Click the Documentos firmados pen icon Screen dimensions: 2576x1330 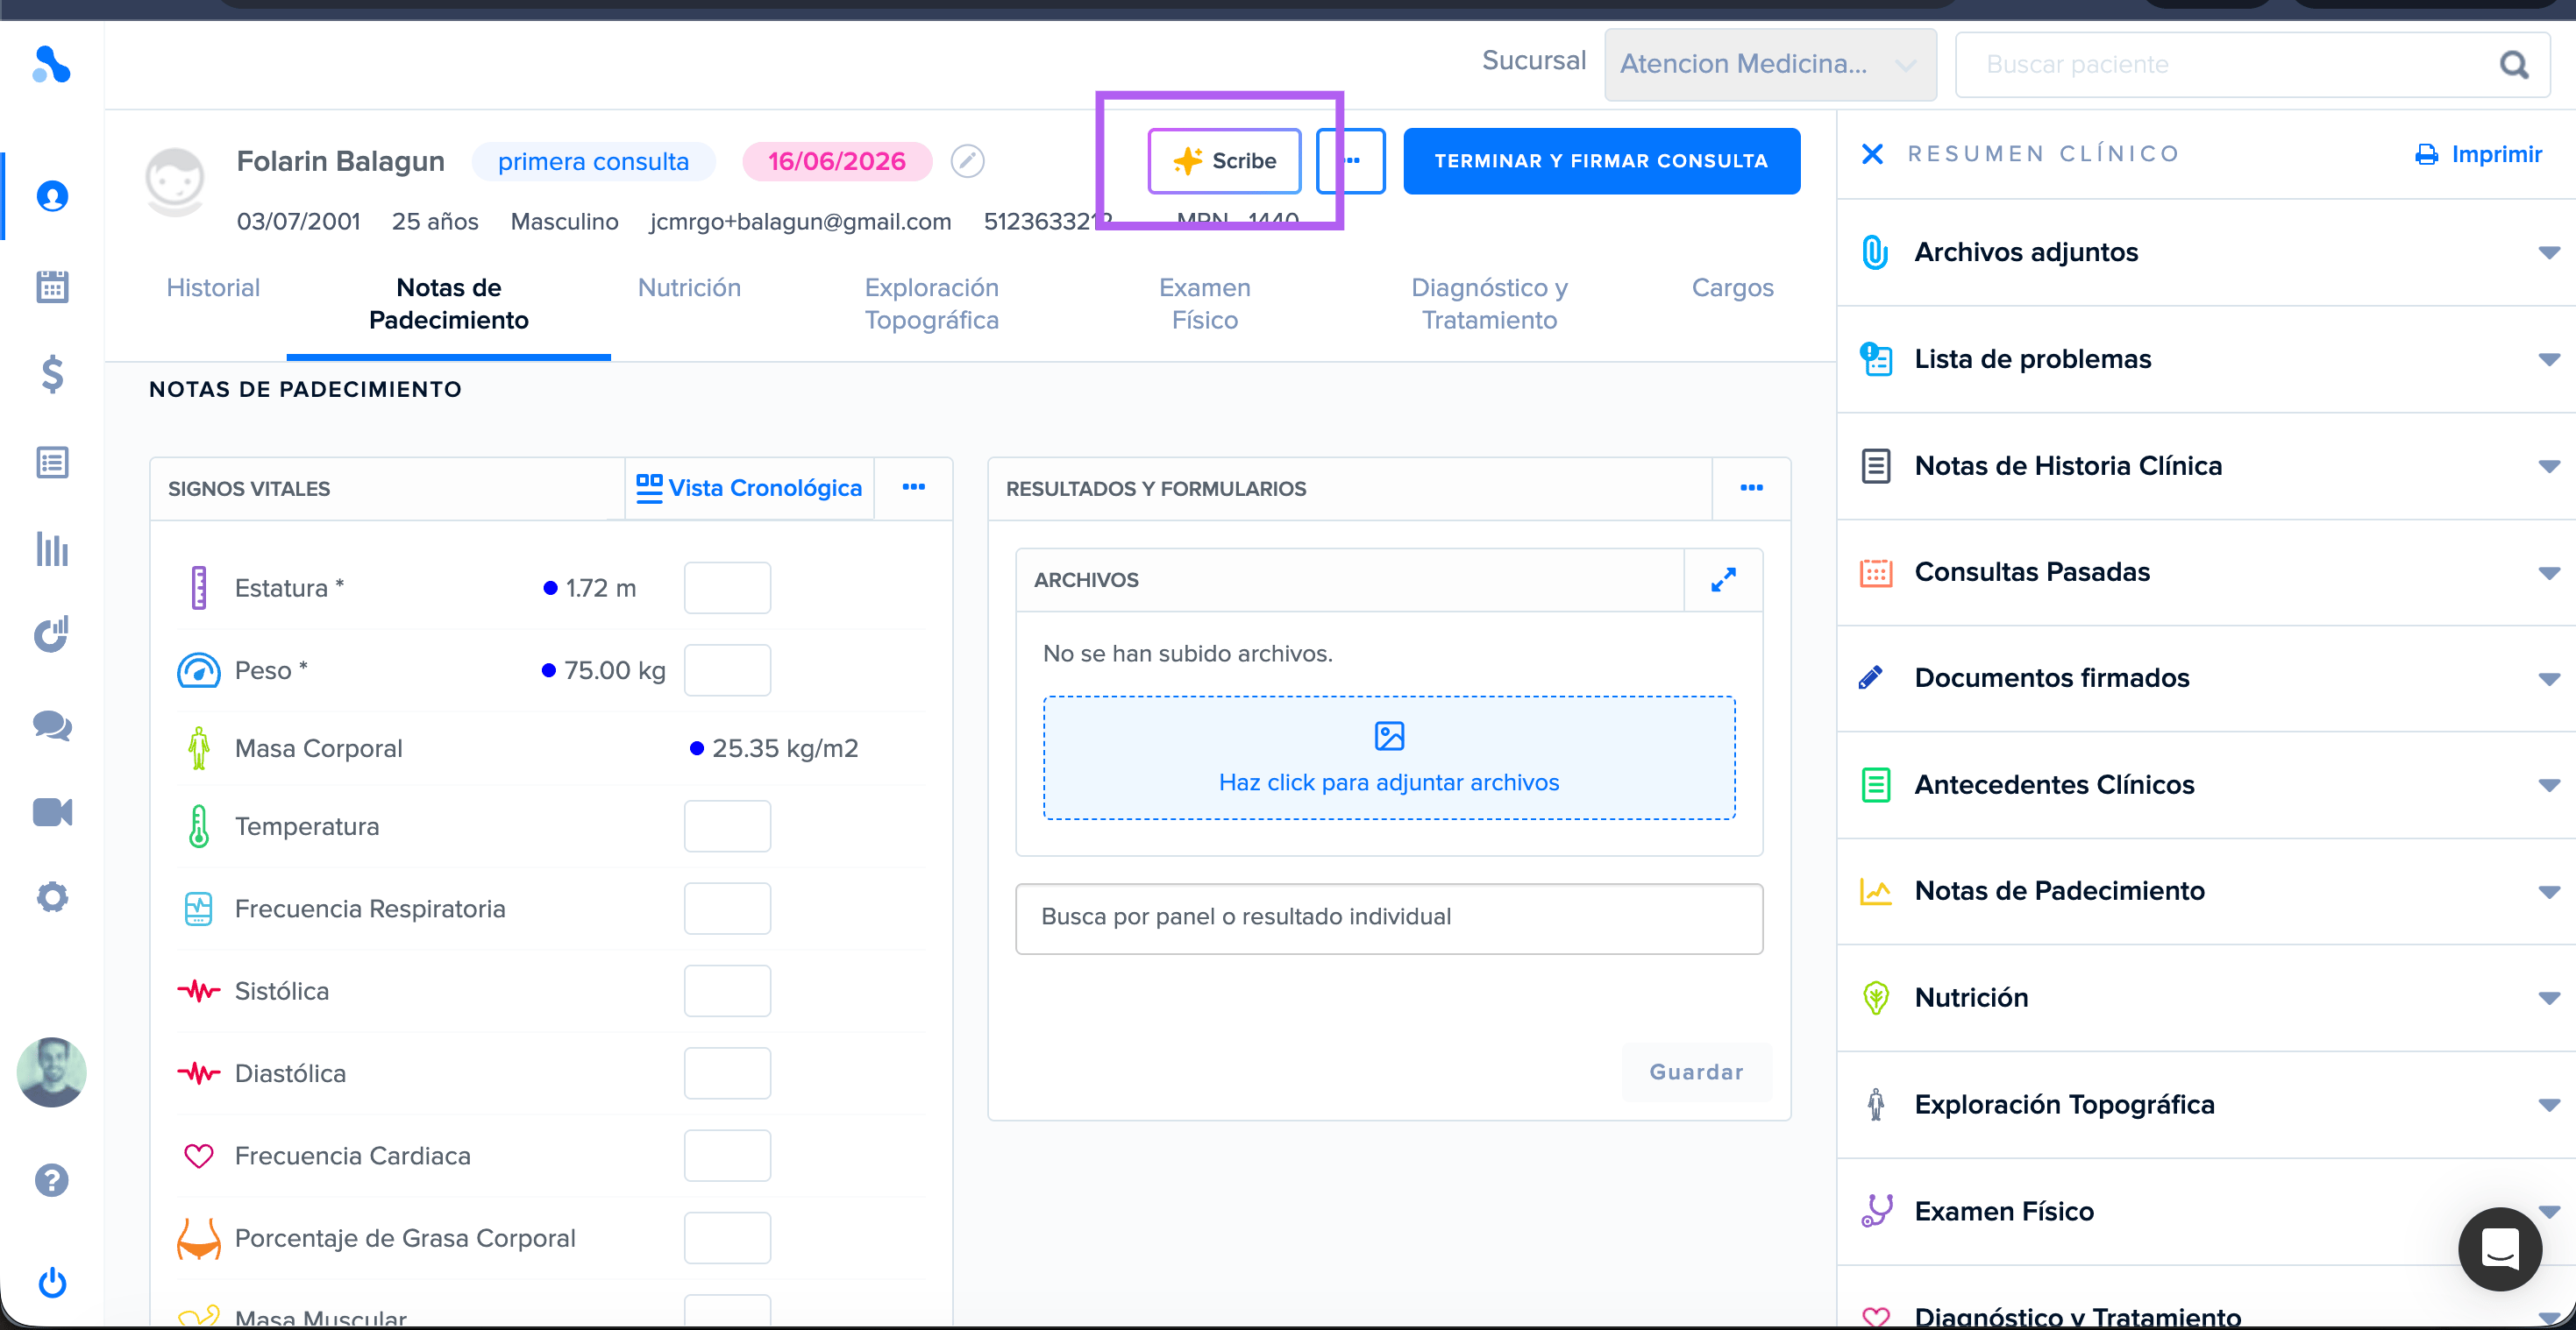pyautogui.click(x=1870, y=677)
